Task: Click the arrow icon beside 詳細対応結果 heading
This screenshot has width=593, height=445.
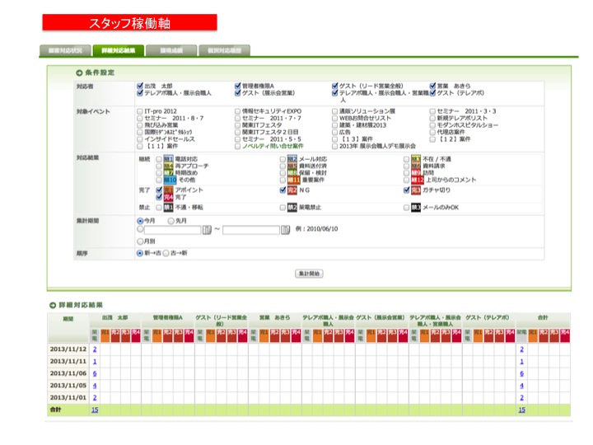Action: click(x=52, y=305)
